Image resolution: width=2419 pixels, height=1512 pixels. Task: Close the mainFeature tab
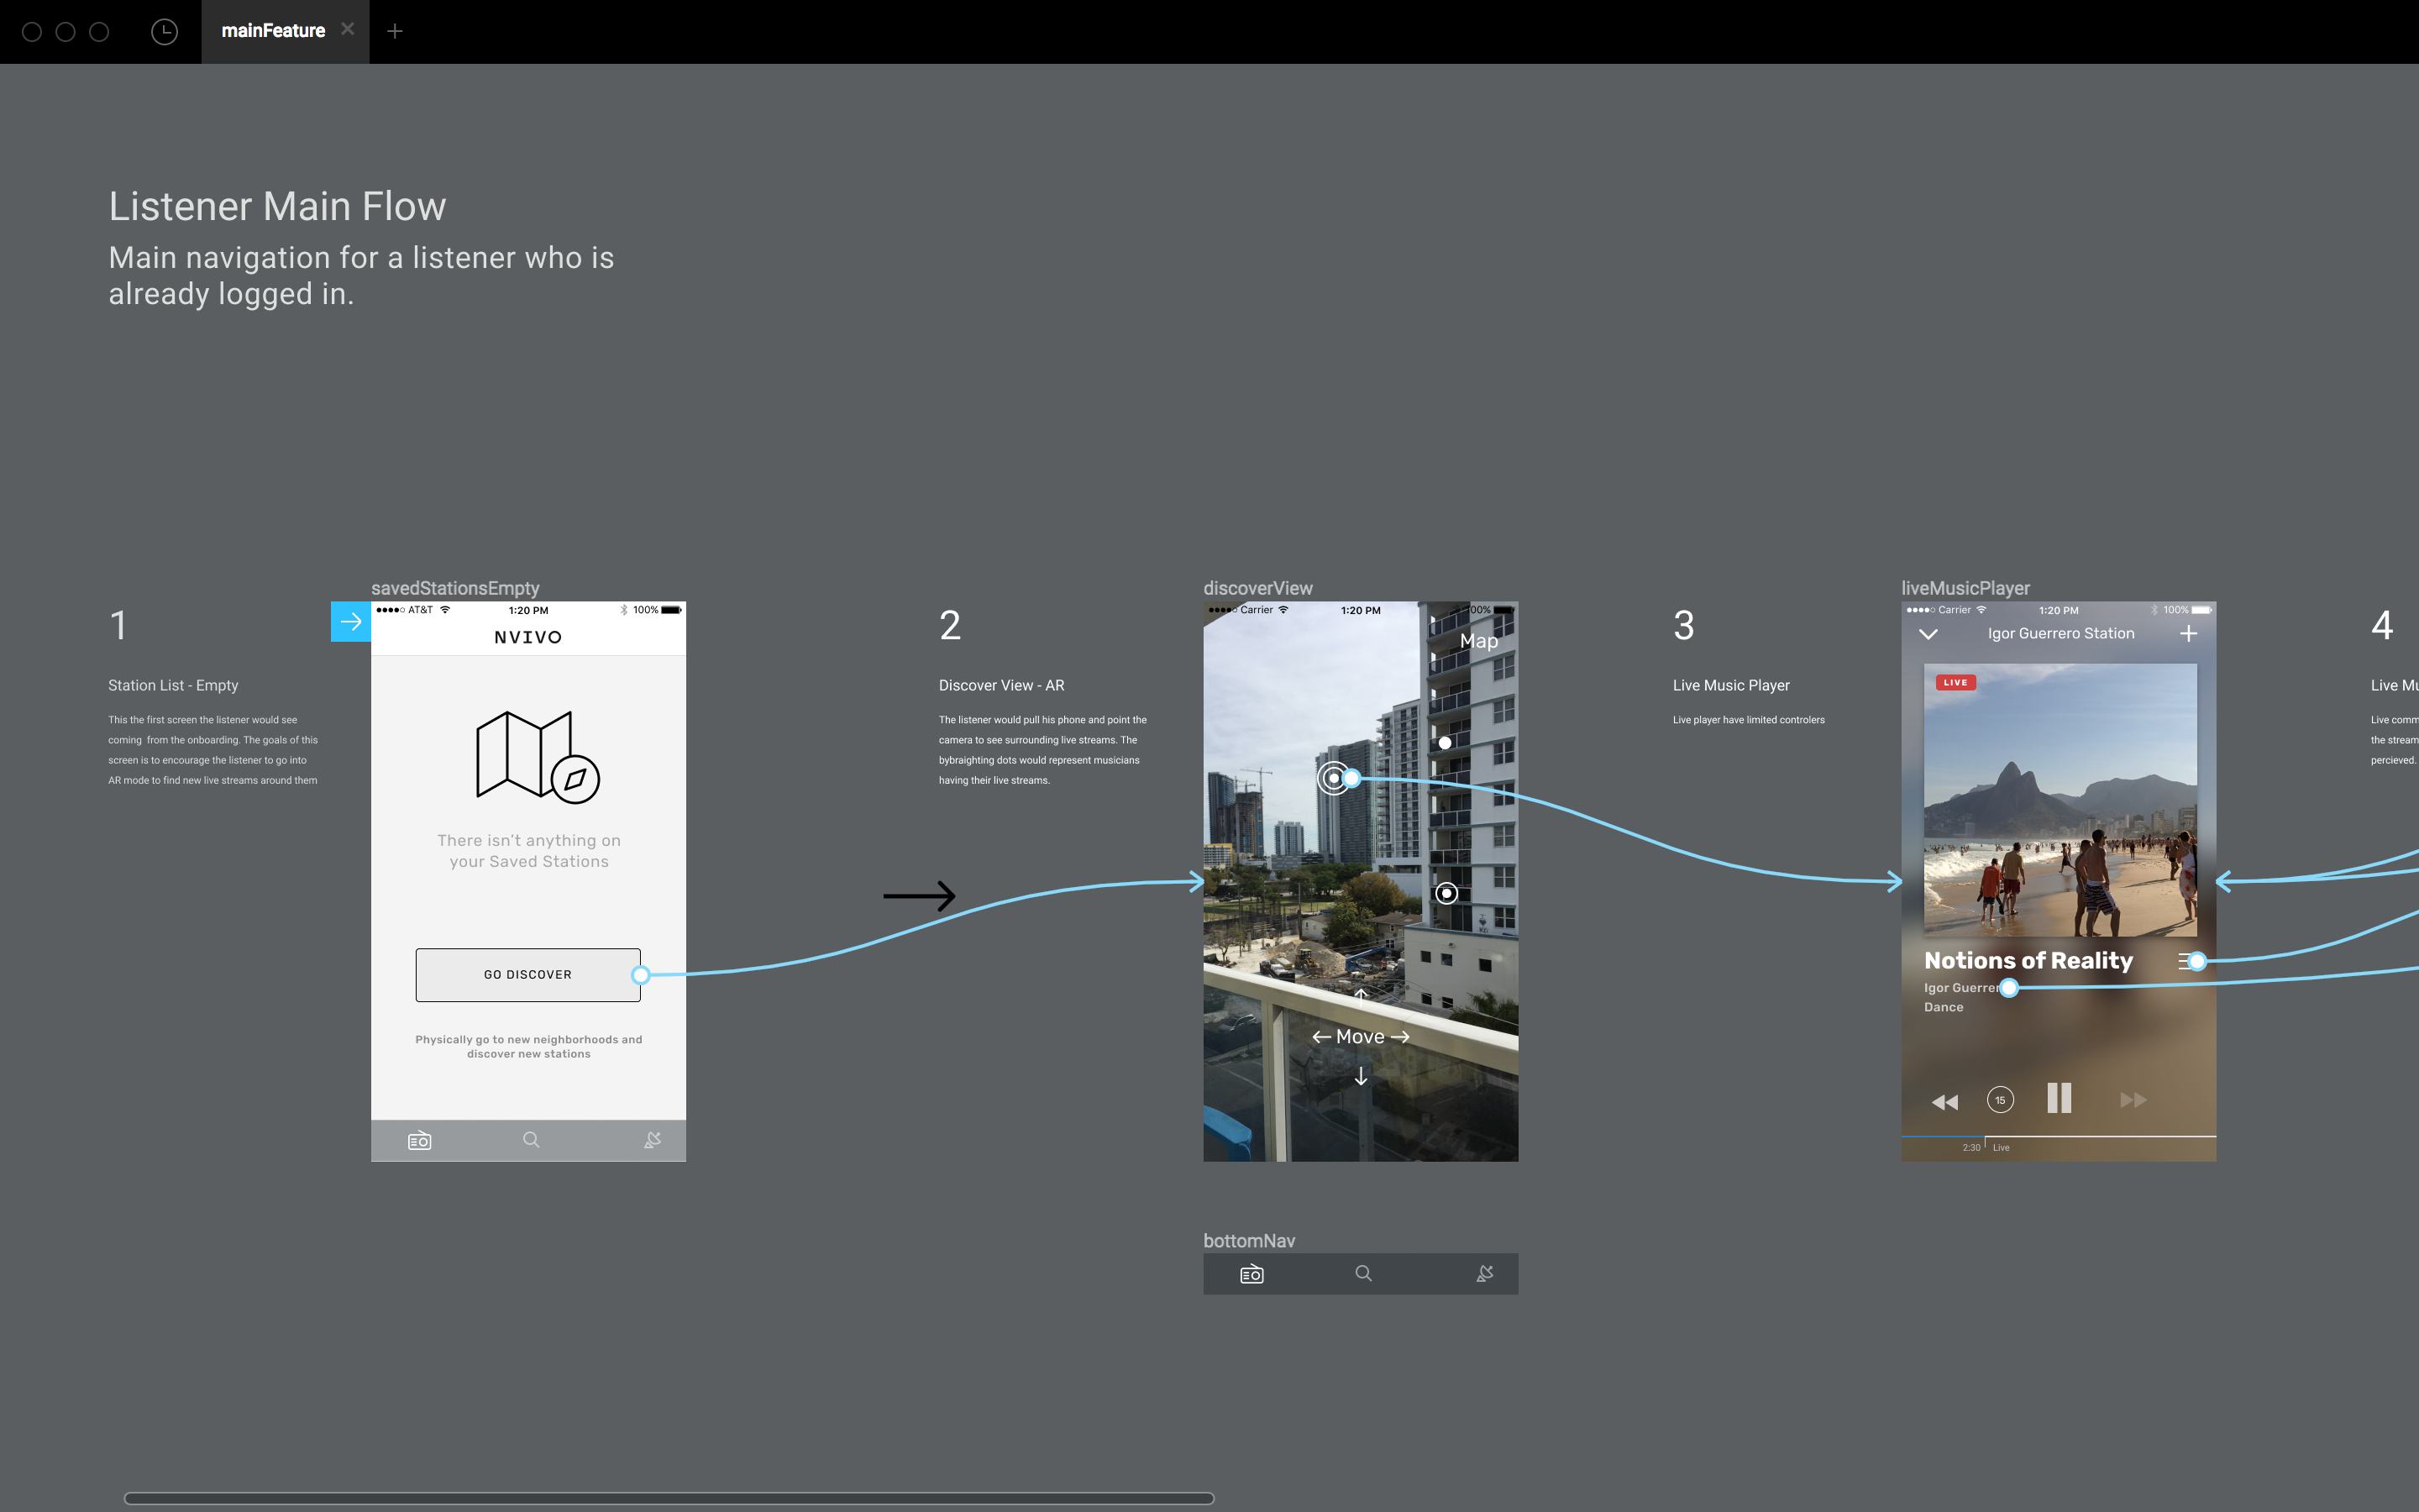pyautogui.click(x=347, y=29)
